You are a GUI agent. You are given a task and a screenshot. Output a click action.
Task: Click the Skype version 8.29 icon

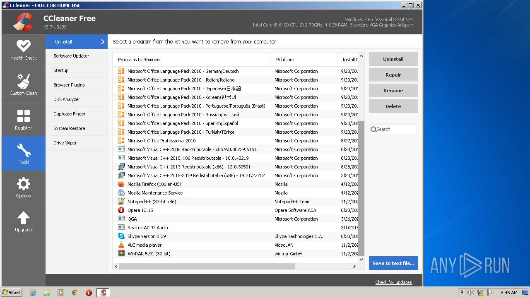121,236
